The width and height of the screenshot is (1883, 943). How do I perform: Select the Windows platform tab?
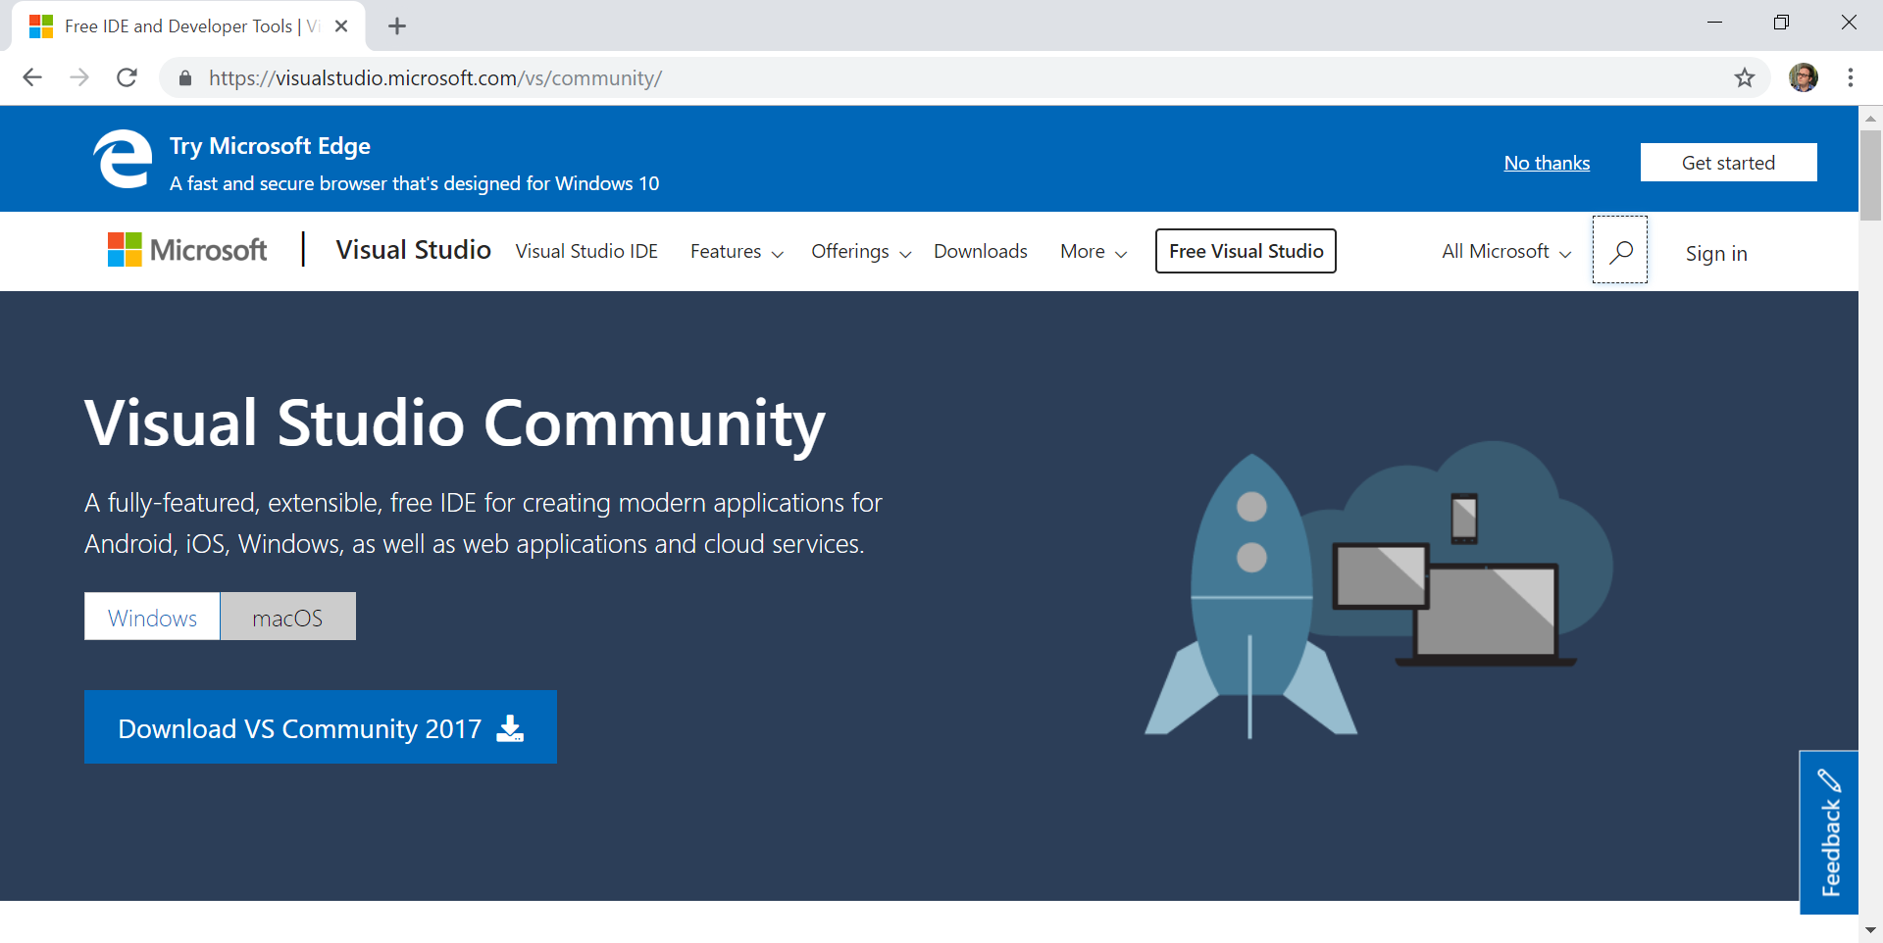pyautogui.click(x=152, y=617)
